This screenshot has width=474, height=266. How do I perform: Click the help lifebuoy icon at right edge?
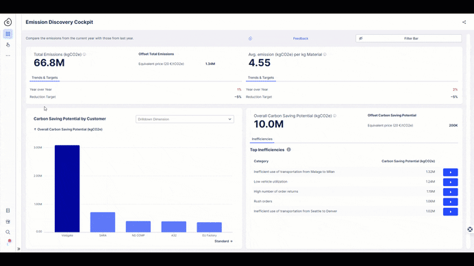point(470,230)
